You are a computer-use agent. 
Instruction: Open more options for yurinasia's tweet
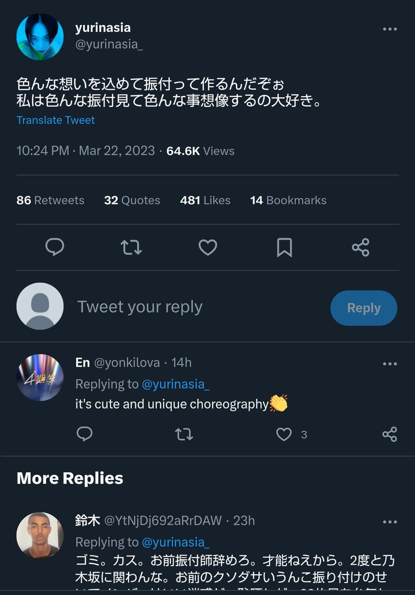(x=389, y=29)
